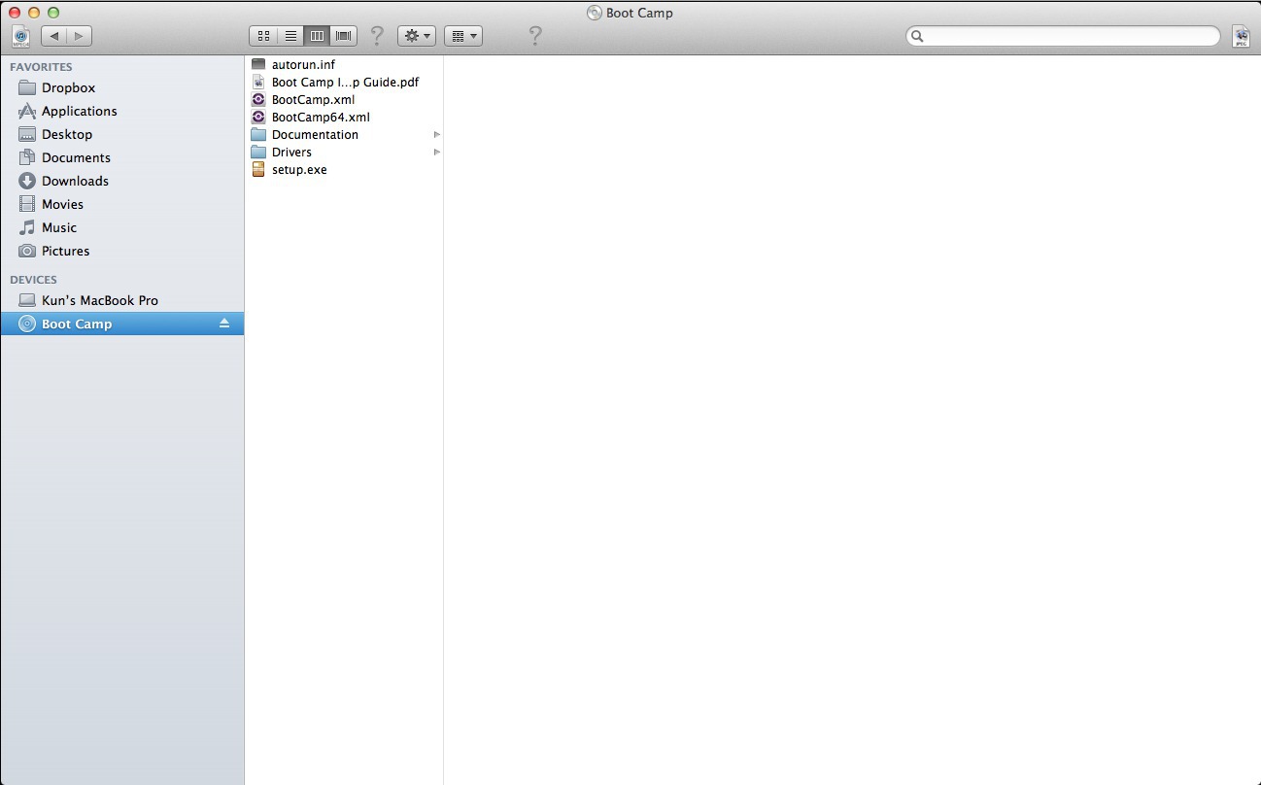Select Boot Camp disc in the sidebar
This screenshot has height=785, width=1261.
122,324
